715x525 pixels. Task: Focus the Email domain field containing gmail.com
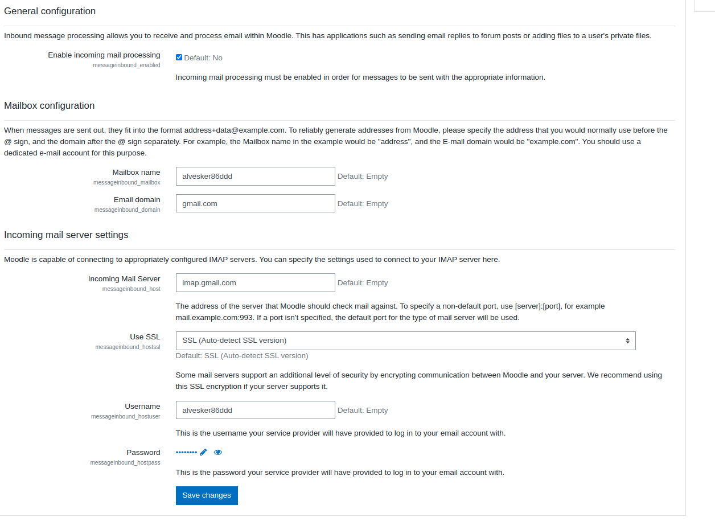tap(255, 203)
